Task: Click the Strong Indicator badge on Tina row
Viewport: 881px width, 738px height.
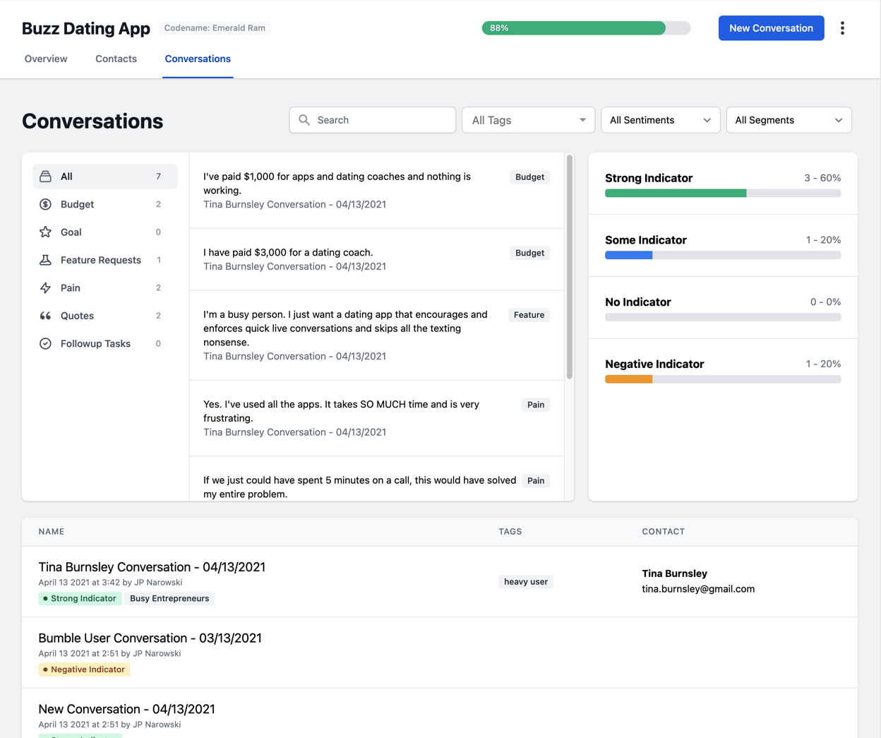Action: pos(80,598)
